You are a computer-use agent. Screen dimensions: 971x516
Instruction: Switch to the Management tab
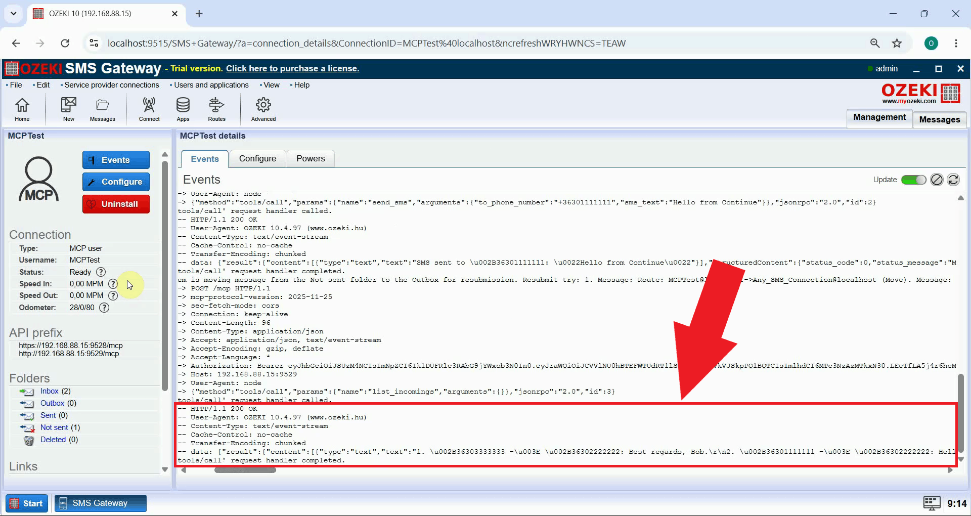pos(879,117)
